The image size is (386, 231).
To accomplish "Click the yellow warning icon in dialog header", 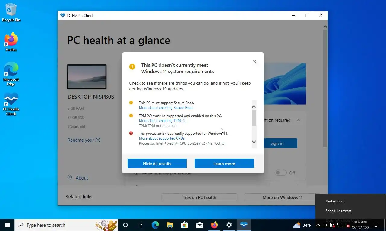I will pyautogui.click(x=132, y=66).
